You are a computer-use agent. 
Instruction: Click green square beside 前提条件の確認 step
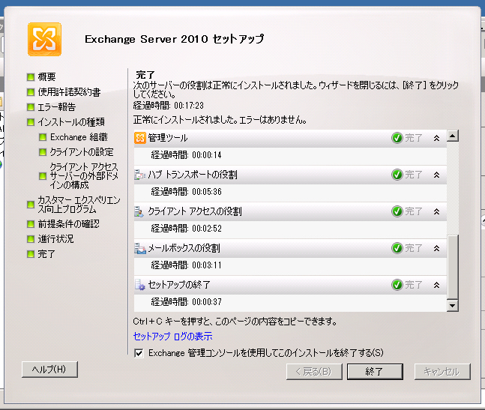click(x=30, y=224)
